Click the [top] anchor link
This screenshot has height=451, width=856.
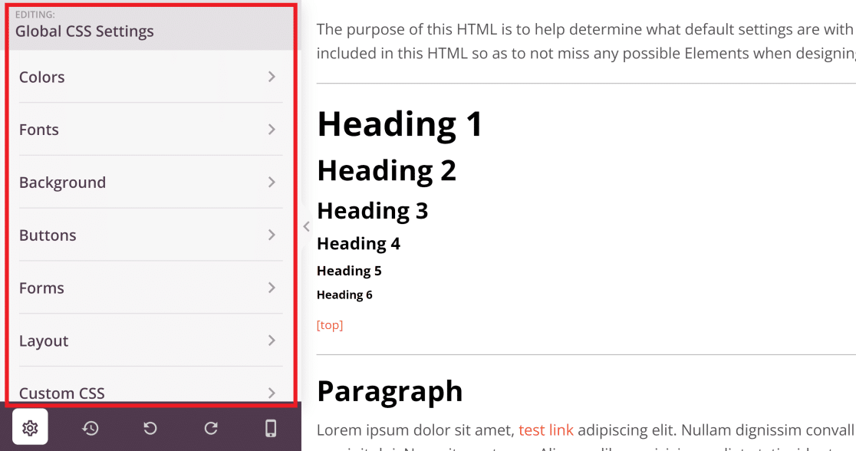330,324
